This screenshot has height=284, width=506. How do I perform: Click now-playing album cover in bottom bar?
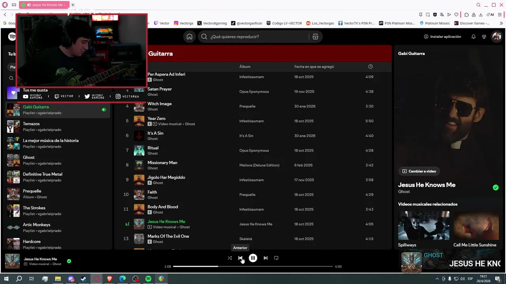click(x=12, y=261)
